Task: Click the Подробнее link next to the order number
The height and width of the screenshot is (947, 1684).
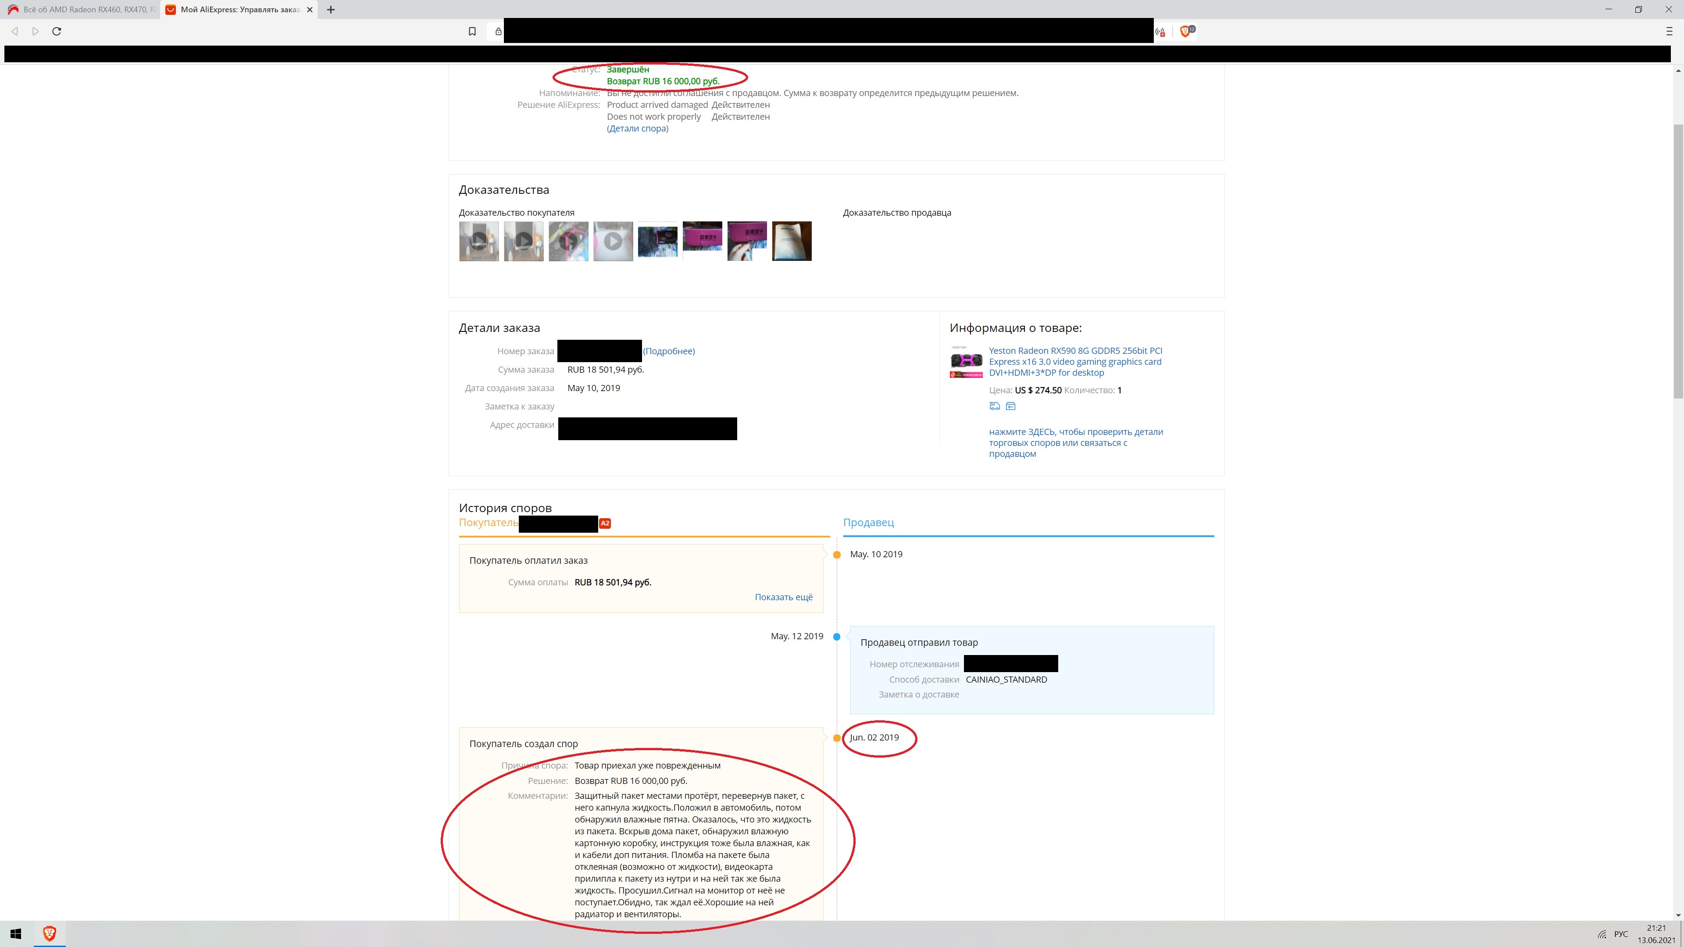Action: pyautogui.click(x=669, y=351)
